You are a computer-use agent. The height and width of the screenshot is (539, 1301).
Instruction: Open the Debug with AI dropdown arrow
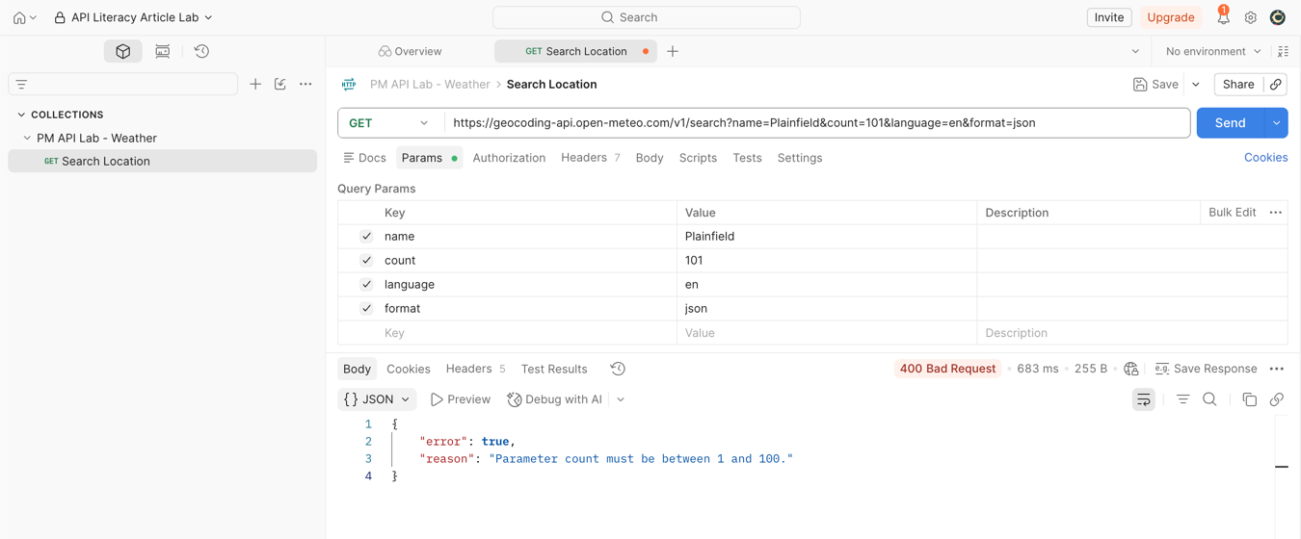[621, 399]
